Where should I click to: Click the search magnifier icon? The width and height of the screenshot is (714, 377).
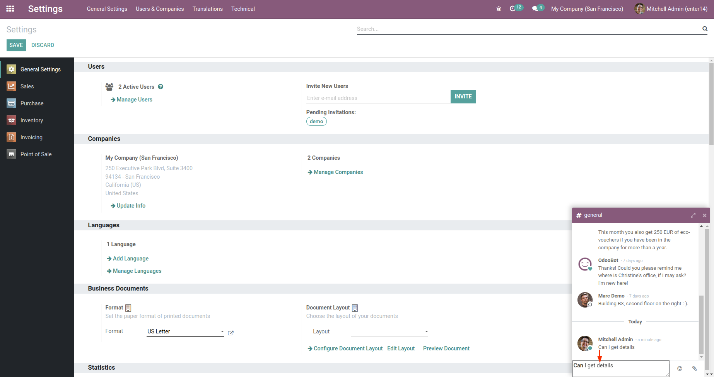(x=705, y=29)
